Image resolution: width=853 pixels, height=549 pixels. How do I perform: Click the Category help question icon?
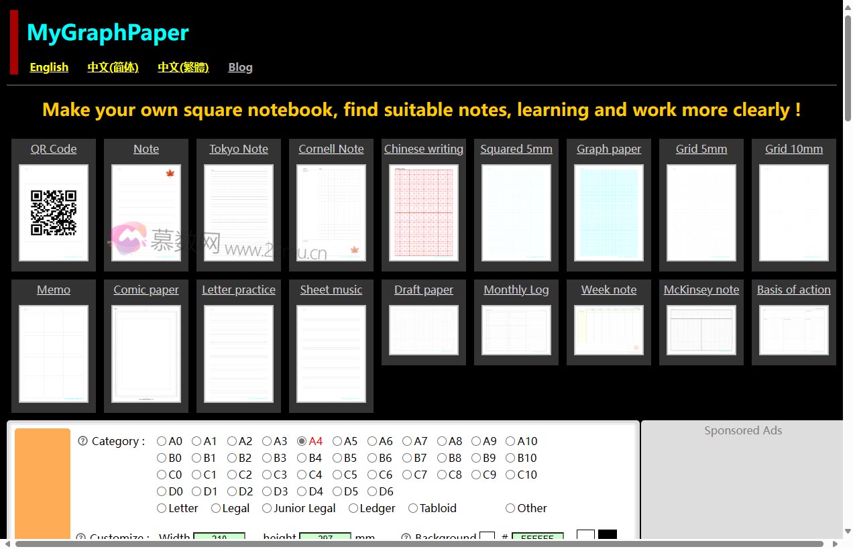click(82, 441)
